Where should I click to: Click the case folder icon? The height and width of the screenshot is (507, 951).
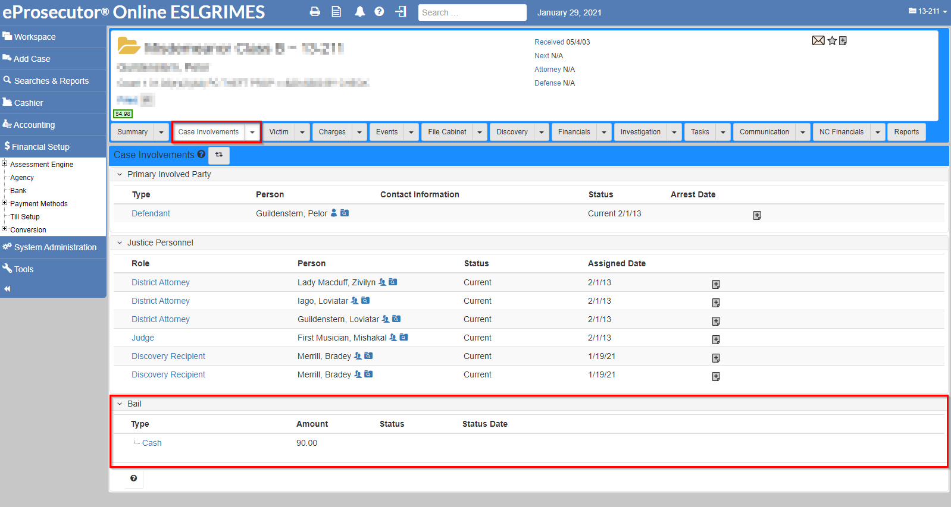click(x=129, y=45)
